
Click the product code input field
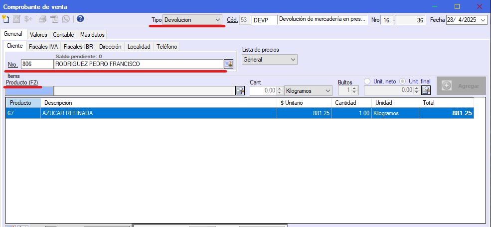click(x=29, y=90)
